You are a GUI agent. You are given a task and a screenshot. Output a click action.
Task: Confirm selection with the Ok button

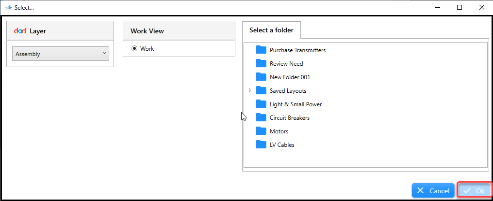tap(474, 191)
